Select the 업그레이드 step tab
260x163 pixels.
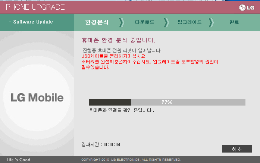point(189,22)
